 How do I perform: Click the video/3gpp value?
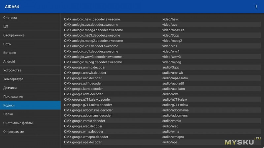tap(171, 35)
